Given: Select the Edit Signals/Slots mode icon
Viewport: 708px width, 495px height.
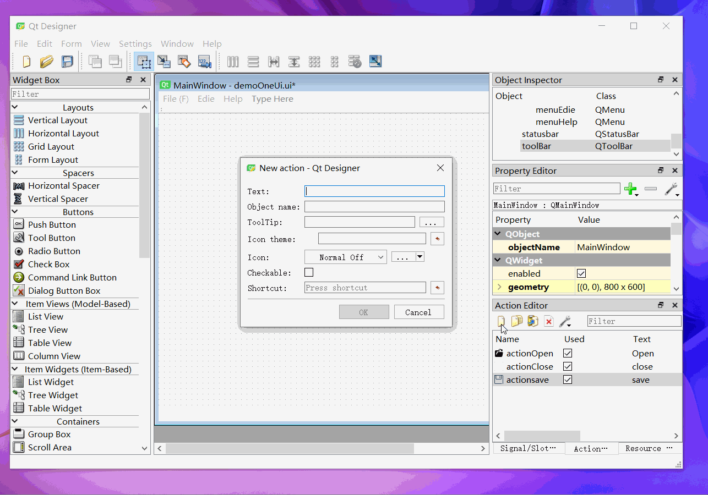Looking at the screenshot, I should 164,62.
